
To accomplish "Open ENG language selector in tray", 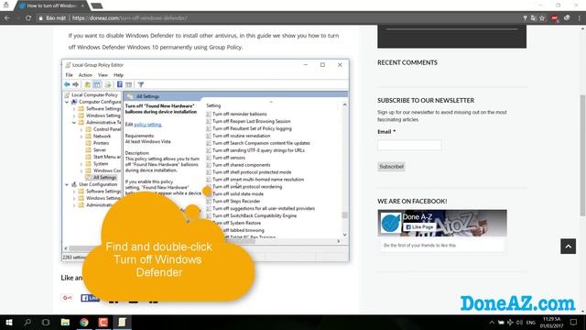I will 531,323.
